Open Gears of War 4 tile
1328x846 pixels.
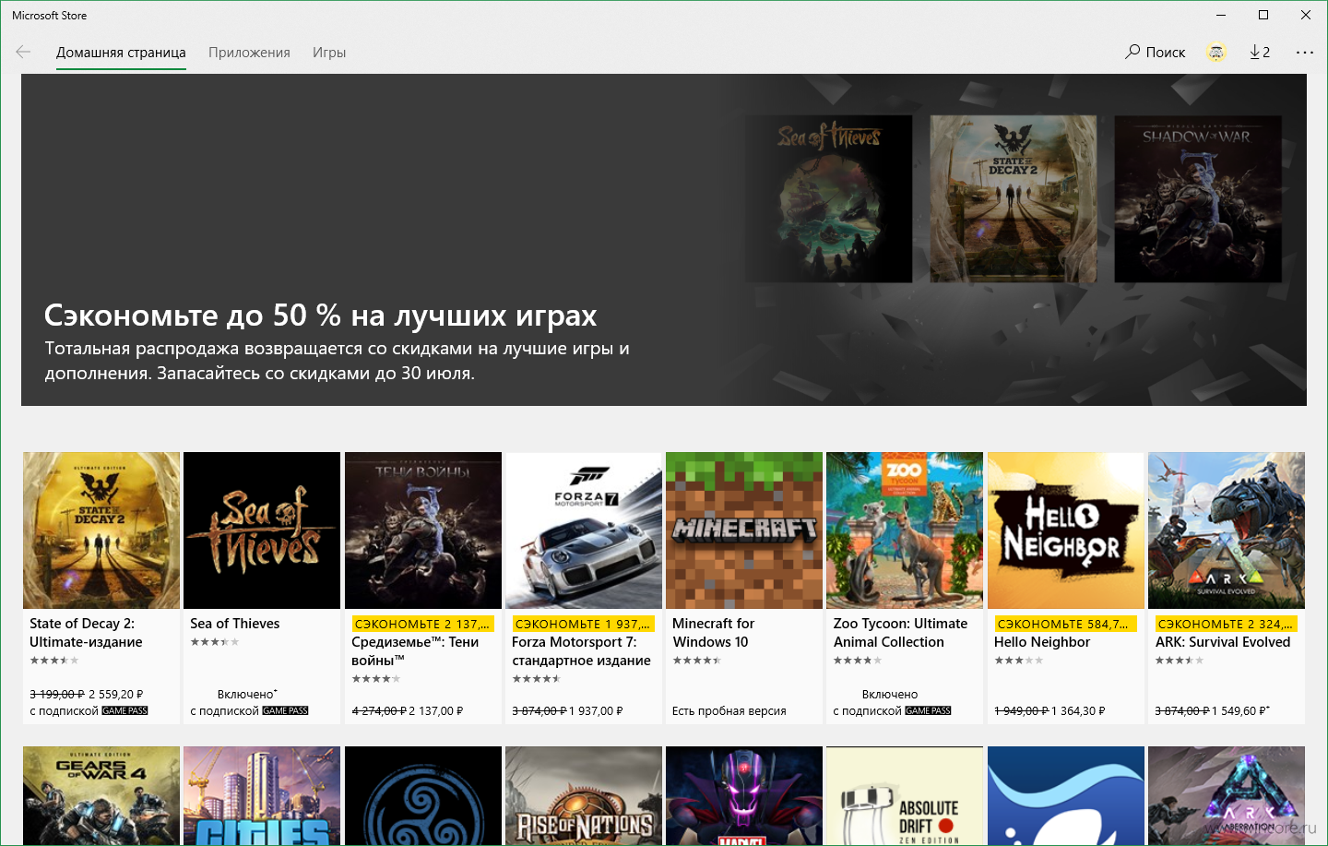(101, 795)
